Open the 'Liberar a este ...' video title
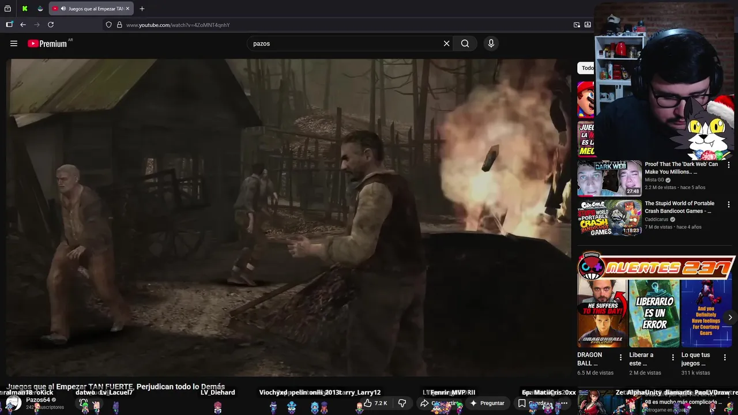Image resolution: width=738 pixels, height=415 pixels. point(641,359)
